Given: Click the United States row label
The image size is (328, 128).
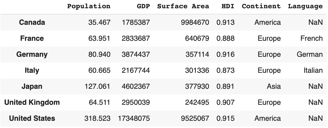Looking at the screenshot, I should [x=32, y=118].
